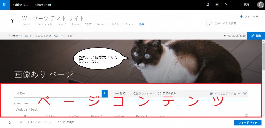265x128 pixels.
Task: Open the サイト コンテンツ navigation item
Action: tap(122, 24)
